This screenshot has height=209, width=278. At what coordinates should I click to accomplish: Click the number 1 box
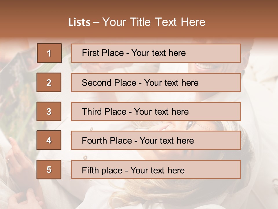[49, 53]
